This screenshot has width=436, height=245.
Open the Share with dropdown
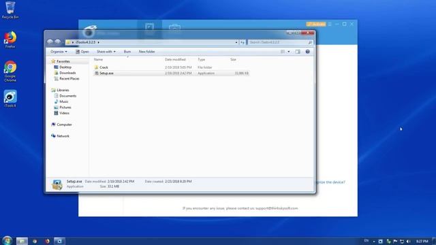click(106, 52)
